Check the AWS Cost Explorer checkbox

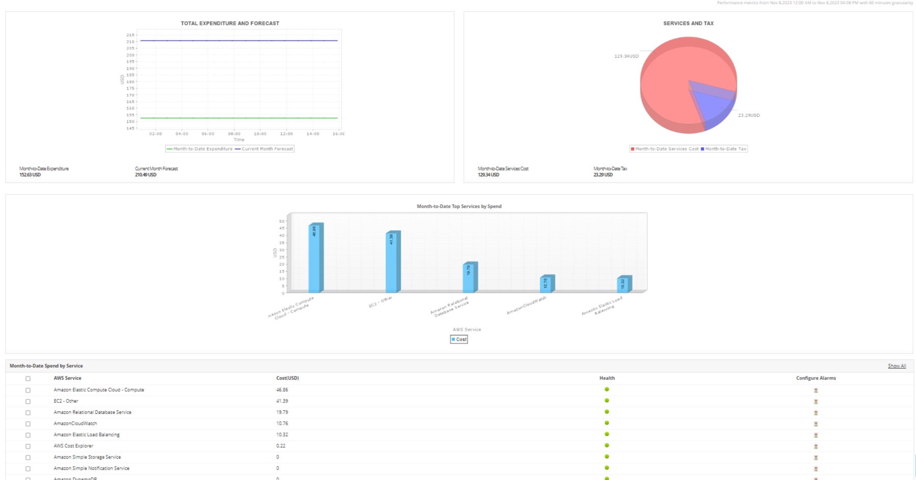tap(28, 446)
